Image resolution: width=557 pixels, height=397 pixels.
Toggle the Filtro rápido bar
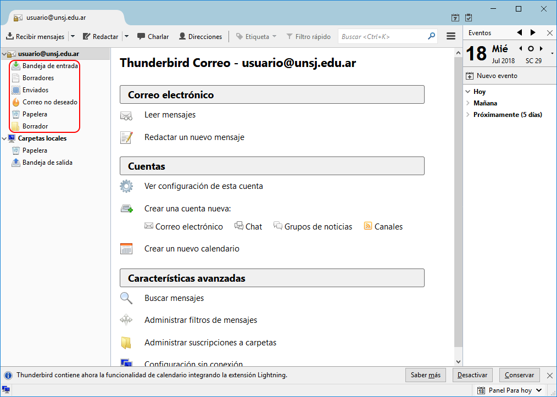[308, 36]
